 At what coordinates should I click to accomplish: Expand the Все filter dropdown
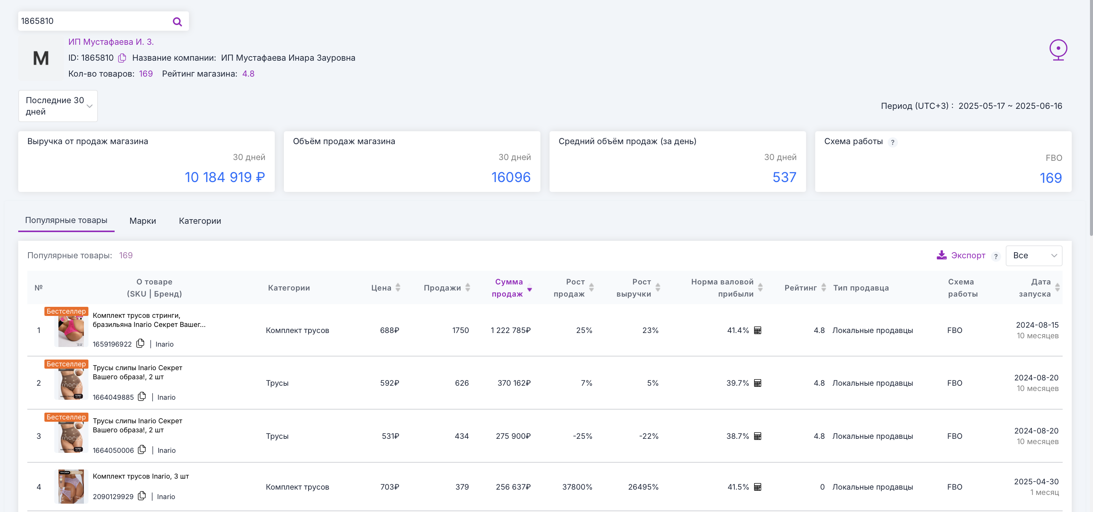coord(1033,256)
